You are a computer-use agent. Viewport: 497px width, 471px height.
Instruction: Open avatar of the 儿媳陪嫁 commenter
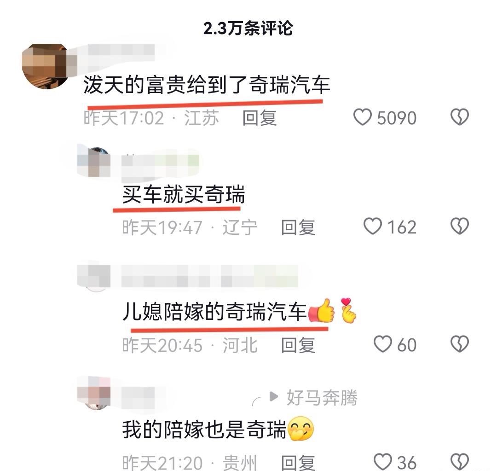[94, 277]
